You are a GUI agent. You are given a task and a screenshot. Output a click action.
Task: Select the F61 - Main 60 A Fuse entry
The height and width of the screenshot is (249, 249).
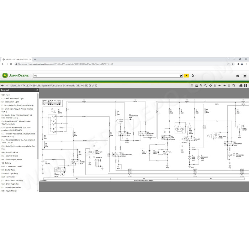10,156
